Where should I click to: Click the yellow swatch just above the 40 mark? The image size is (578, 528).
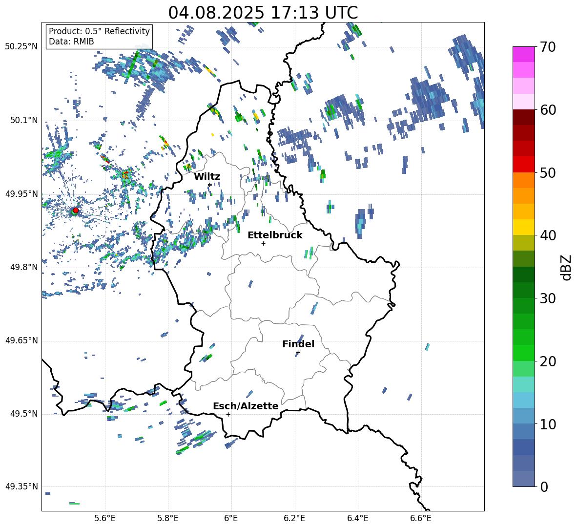point(524,227)
